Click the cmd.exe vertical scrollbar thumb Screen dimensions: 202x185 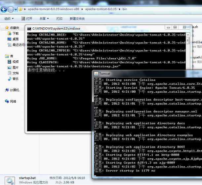[188, 40]
